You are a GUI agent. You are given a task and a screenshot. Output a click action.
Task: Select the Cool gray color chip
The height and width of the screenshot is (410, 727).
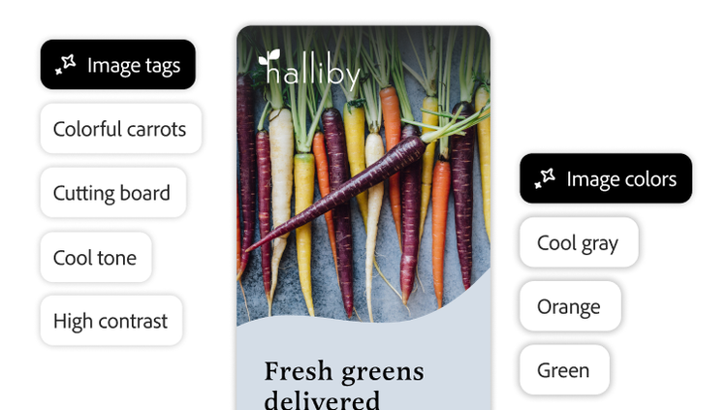coord(579,242)
